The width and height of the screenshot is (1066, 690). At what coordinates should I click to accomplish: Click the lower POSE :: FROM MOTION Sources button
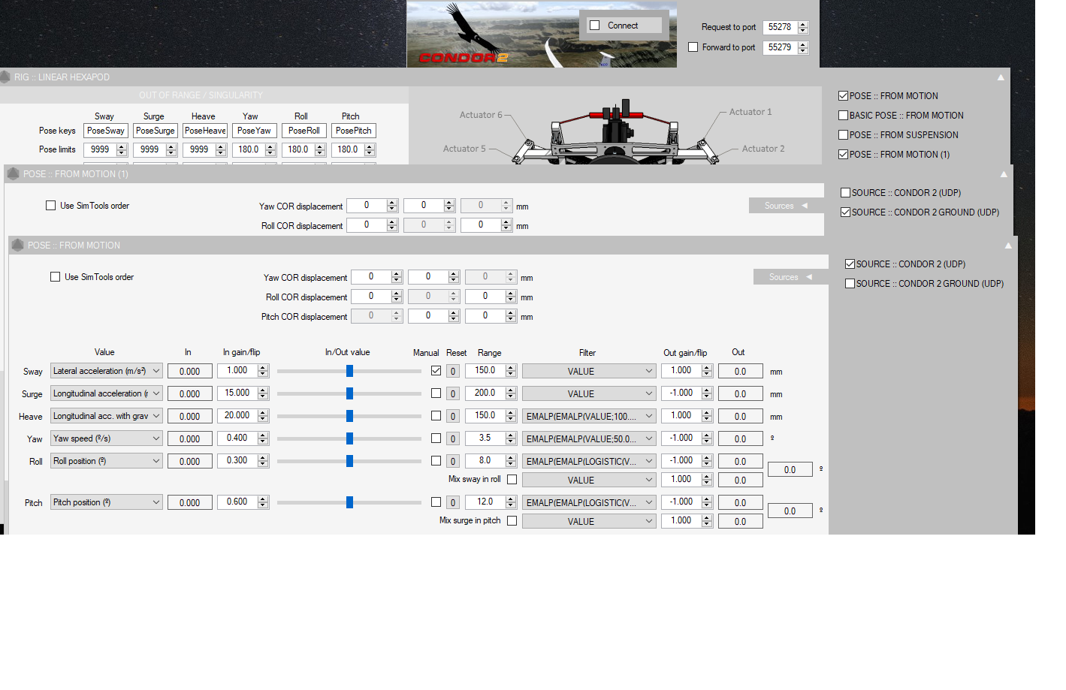point(790,277)
